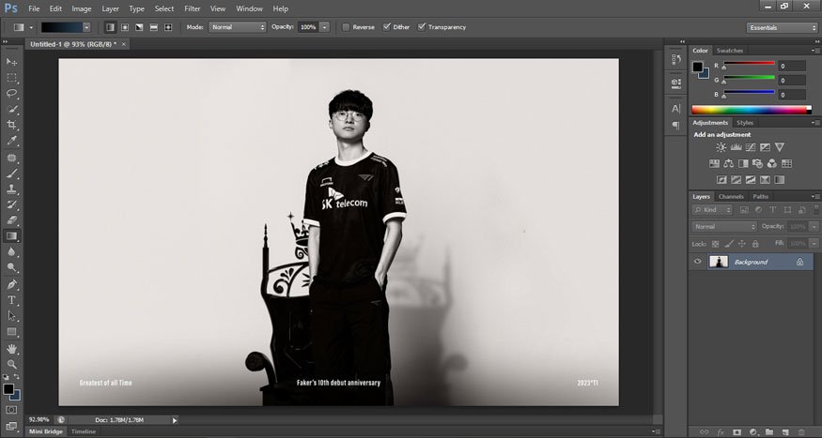
Task: Close the Untitled-1 document tab
Action: 124,44
